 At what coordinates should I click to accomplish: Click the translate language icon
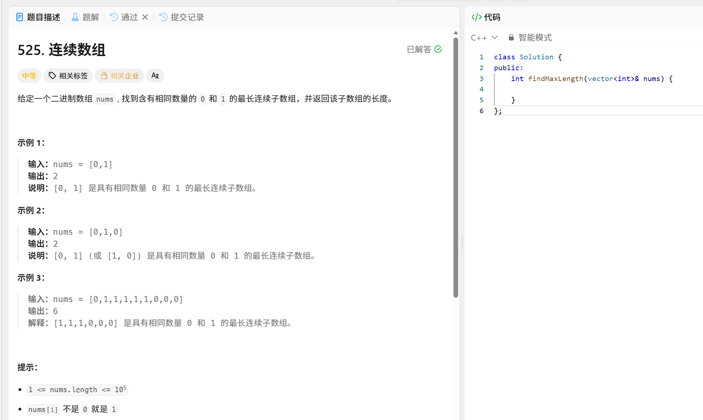[x=155, y=76]
